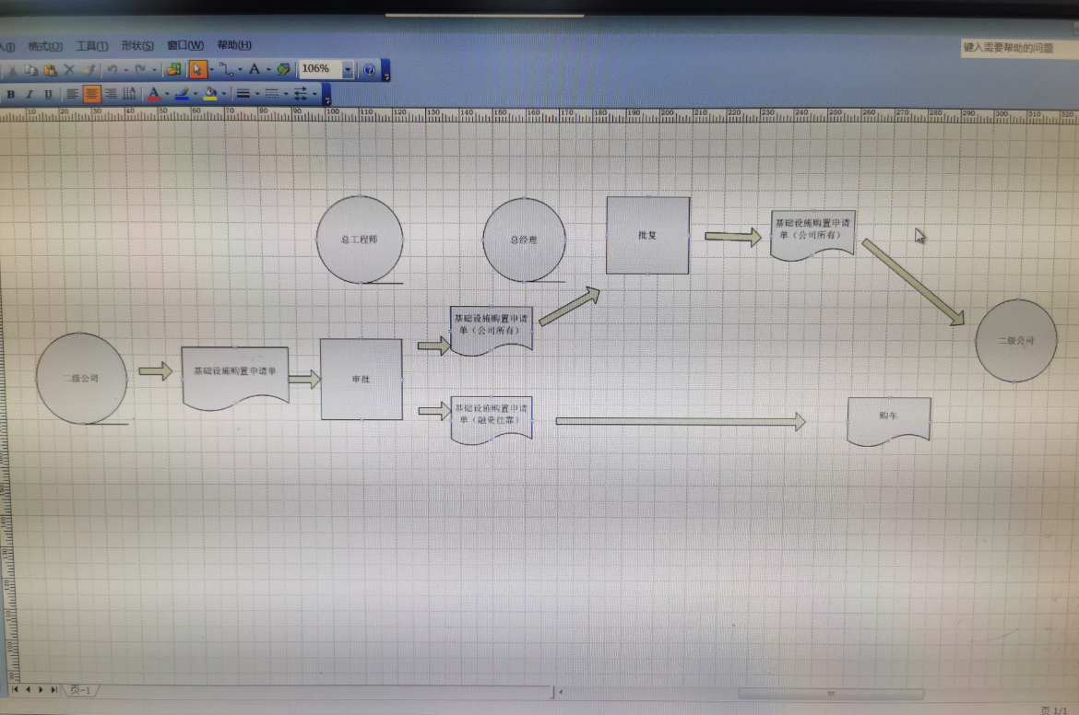Toggle Bold text formatting
The height and width of the screenshot is (715, 1079).
coord(10,94)
